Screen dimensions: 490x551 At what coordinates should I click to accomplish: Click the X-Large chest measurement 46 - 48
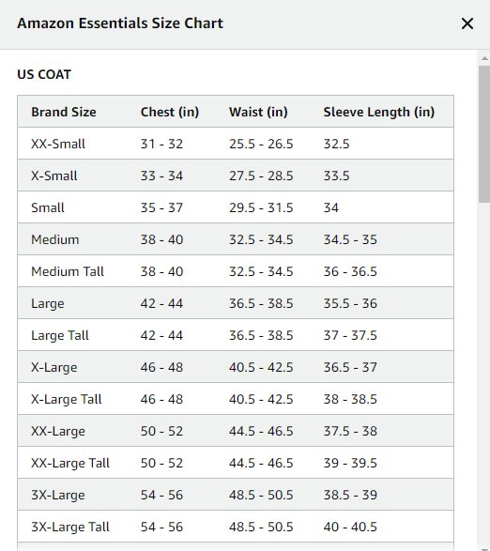click(x=161, y=367)
